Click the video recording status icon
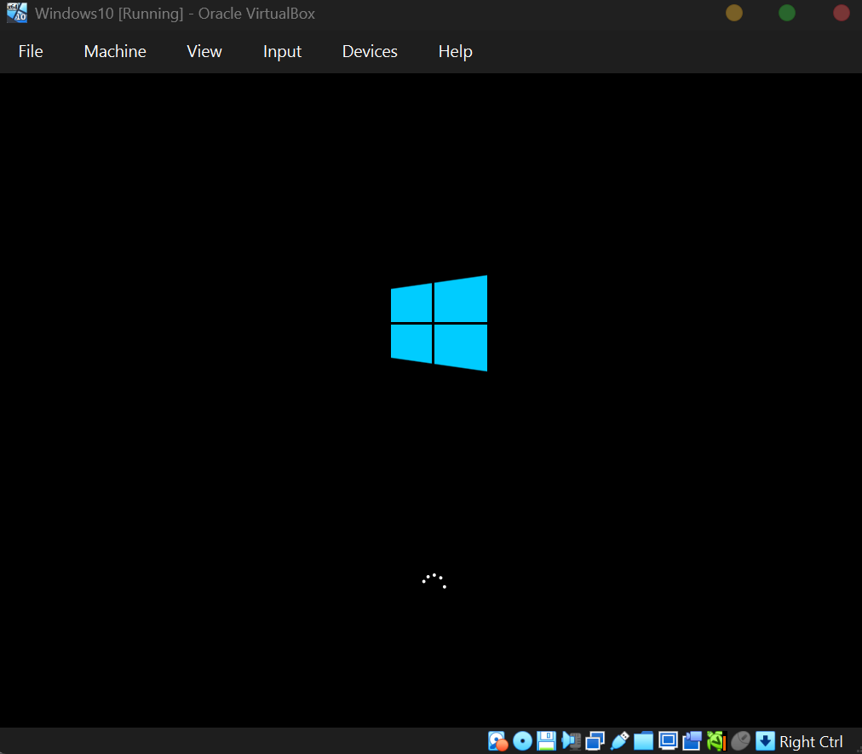This screenshot has height=754, width=862. click(x=692, y=741)
